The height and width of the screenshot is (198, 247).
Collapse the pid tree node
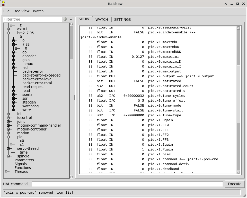pyautogui.click(x=8, y=137)
